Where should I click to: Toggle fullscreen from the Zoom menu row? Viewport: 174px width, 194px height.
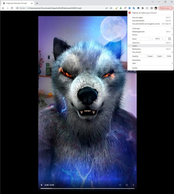coord(169,39)
